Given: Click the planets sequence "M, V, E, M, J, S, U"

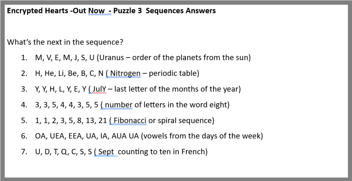Looking at the screenshot, I should [x=65, y=58].
